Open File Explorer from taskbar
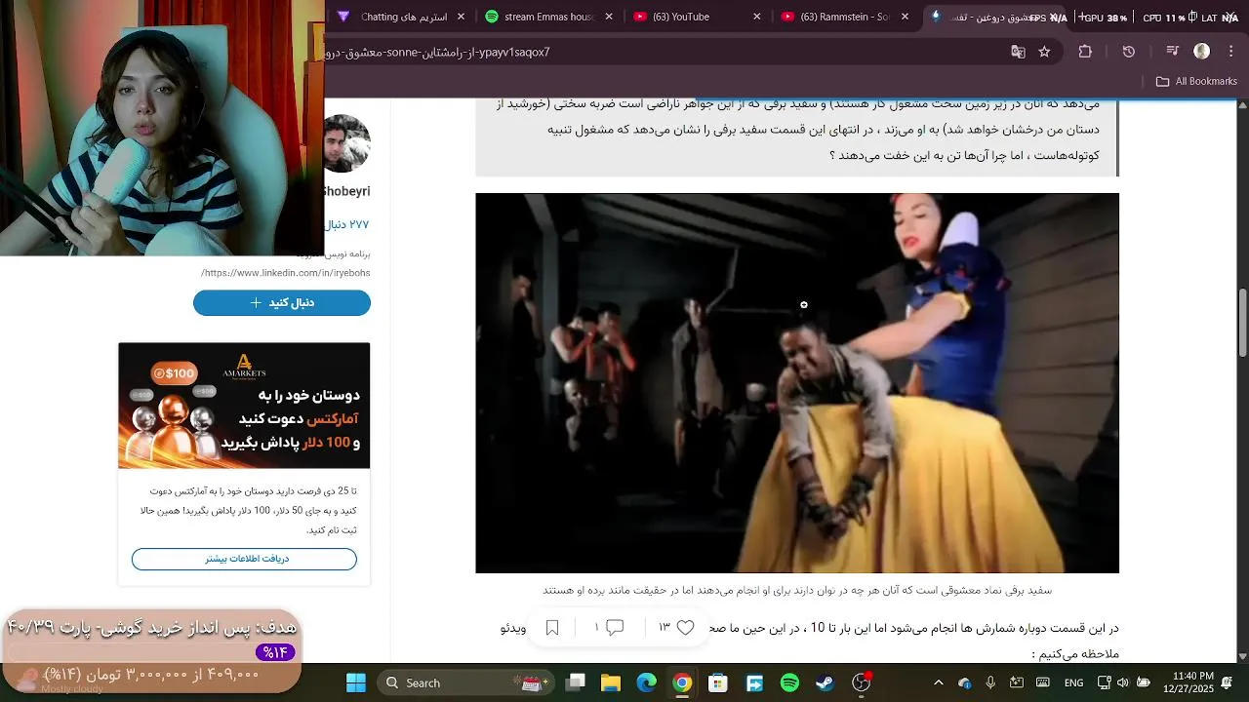This screenshot has height=702, width=1249. click(x=611, y=682)
